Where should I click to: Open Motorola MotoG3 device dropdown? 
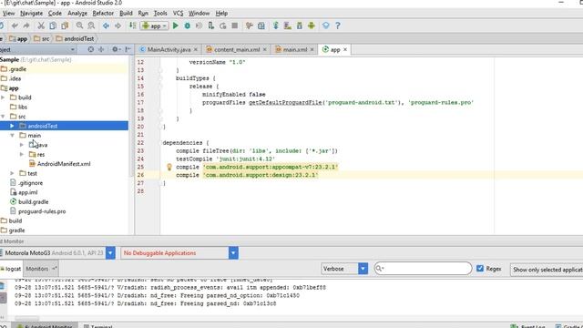coord(110,253)
